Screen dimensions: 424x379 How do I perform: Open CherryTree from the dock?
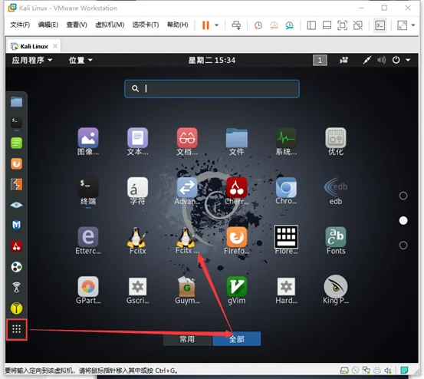point(17,246)
